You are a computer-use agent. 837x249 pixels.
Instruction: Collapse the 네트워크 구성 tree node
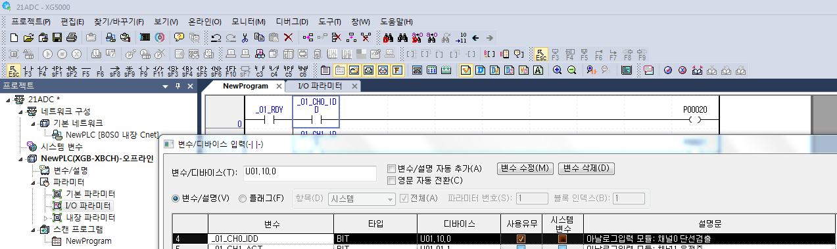[x=20, y=111]
